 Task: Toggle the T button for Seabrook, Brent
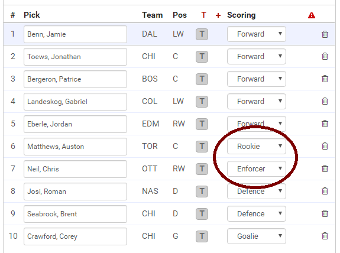point(202,213)
